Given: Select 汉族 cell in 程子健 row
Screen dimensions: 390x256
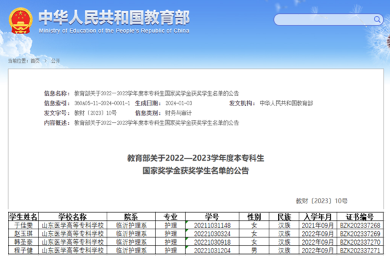Looking at the screenshot, I should click(284, 250).
